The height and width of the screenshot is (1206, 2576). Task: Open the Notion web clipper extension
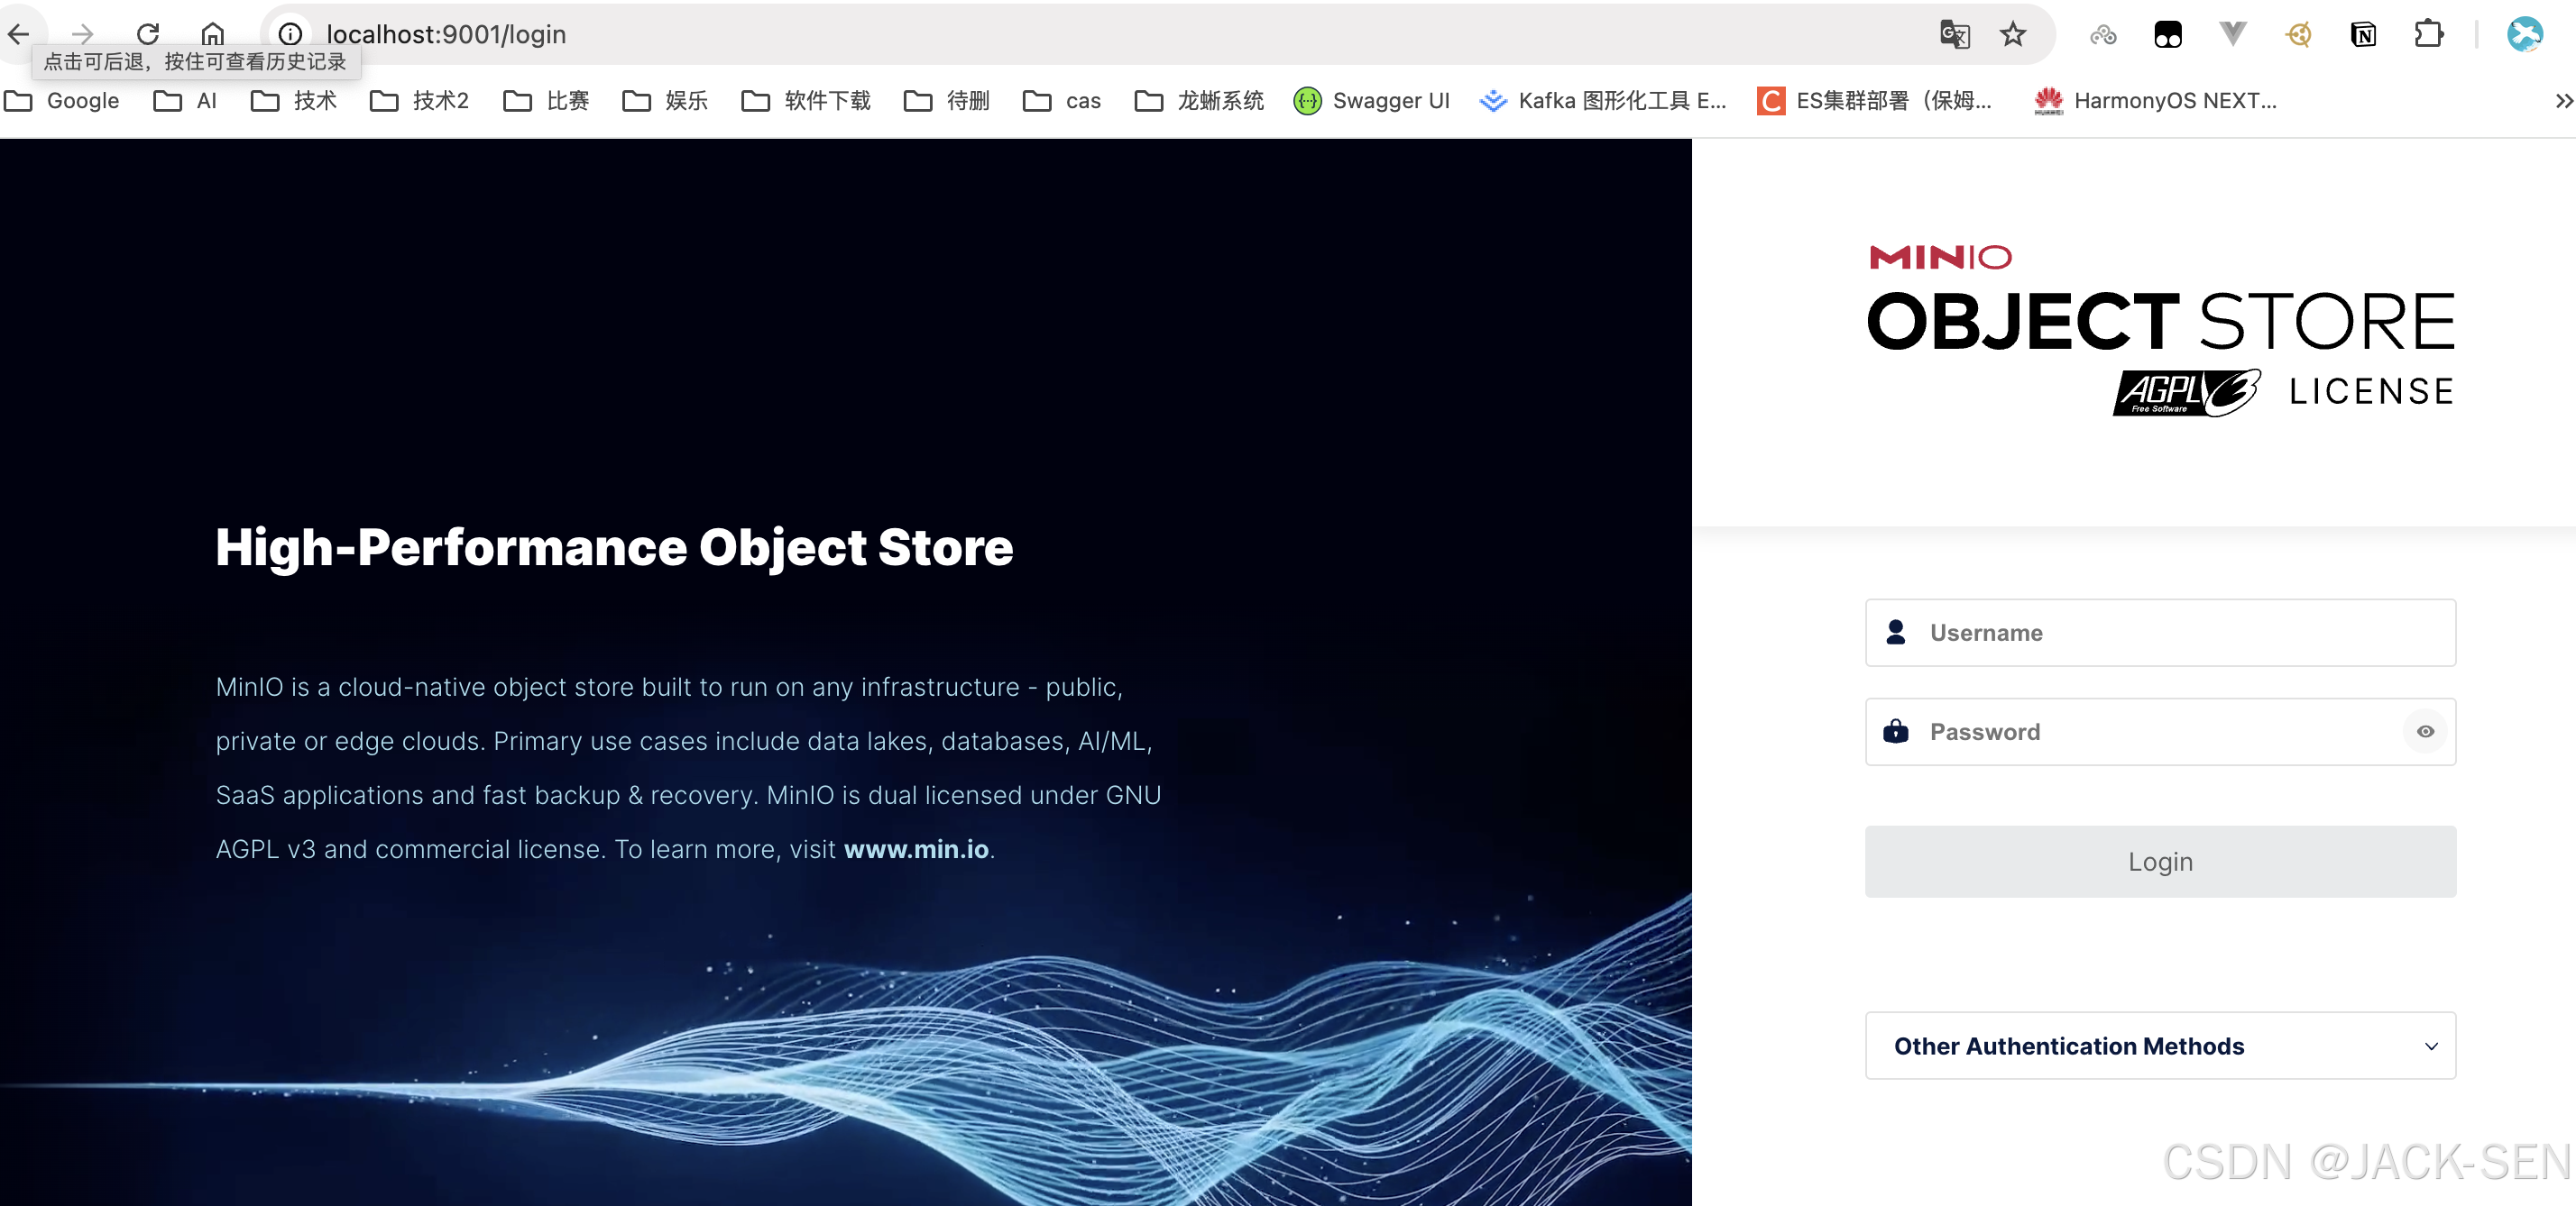2363,35
